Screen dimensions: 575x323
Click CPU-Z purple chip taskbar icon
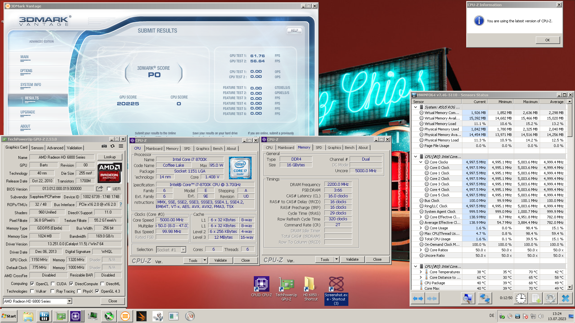point(75,316)
